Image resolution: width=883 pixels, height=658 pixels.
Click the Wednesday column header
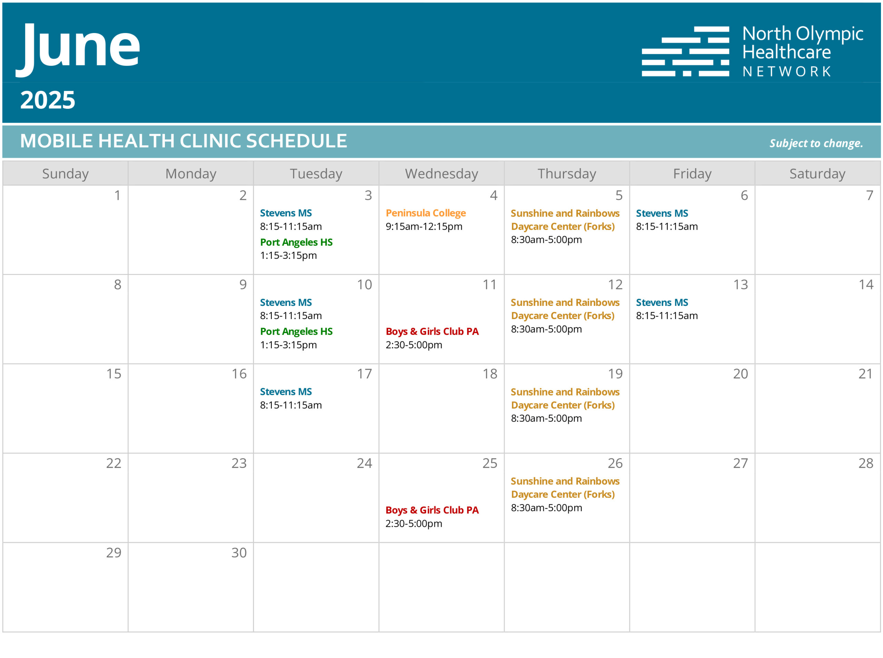(x=441, y=174)
